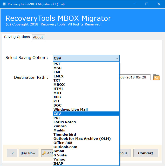The height and width of the screenshot is (166, 165).
Task: Click the highlighted CSV list entry
Action: [x=86, y=114]
